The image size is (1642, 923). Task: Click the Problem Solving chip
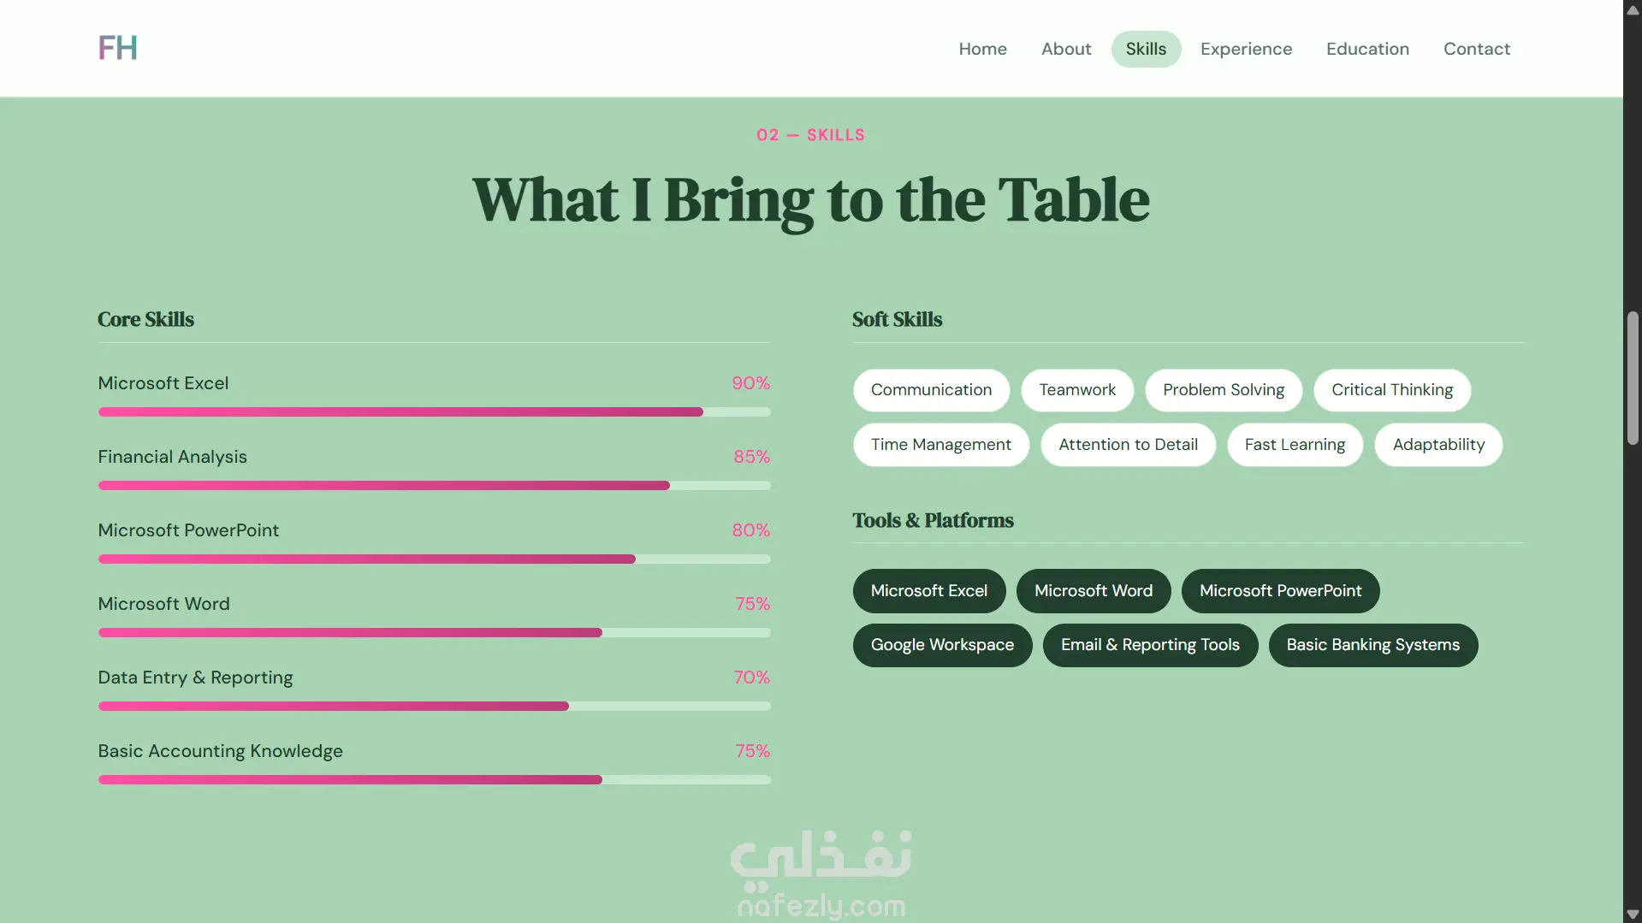[1224, 390]
